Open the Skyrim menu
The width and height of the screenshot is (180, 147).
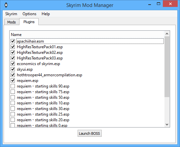click(x=11, y=14)
